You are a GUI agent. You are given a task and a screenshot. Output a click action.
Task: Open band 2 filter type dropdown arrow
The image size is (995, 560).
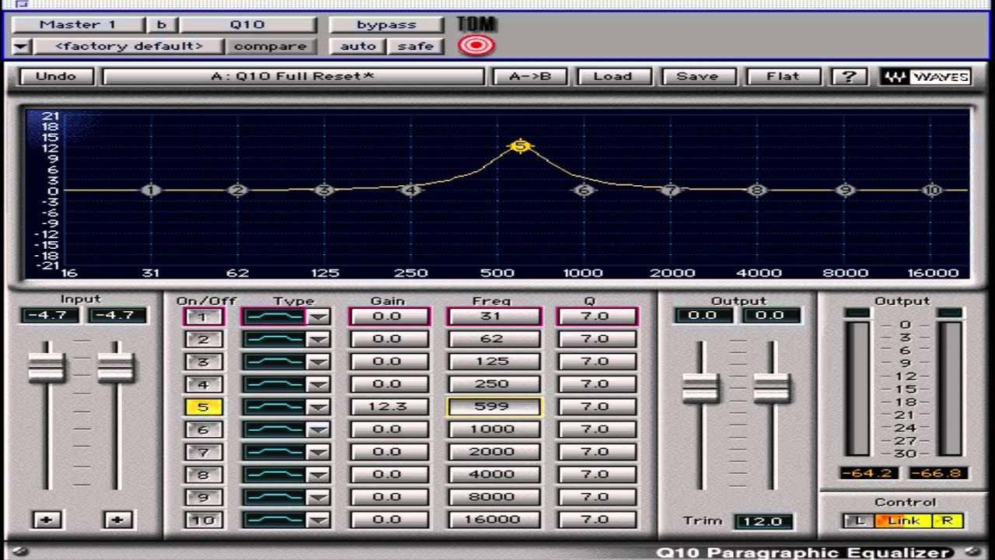coord(318,339)
